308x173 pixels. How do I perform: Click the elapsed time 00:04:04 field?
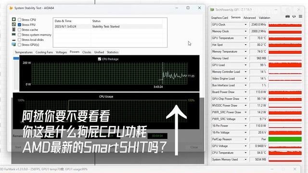(x=157, y=136)
